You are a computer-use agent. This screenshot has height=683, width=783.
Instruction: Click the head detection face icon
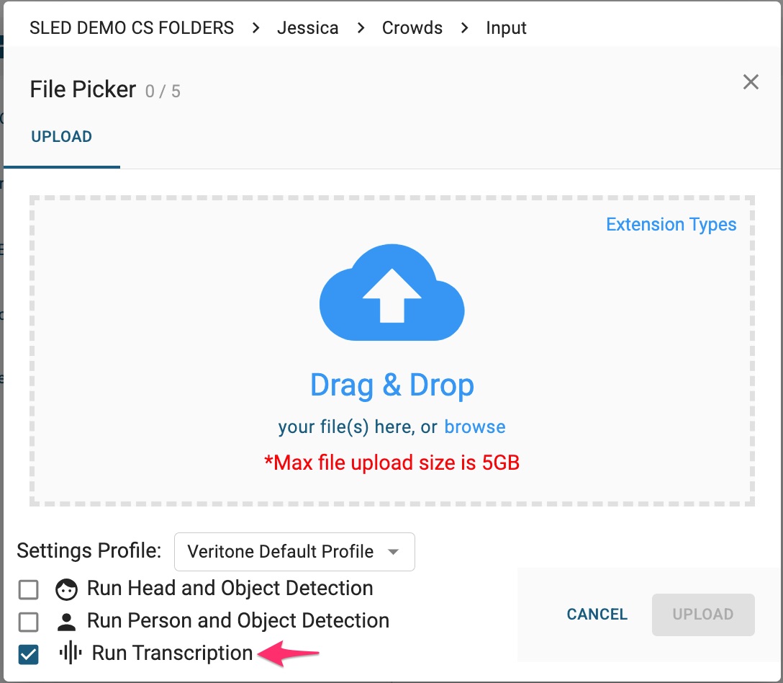66,589
